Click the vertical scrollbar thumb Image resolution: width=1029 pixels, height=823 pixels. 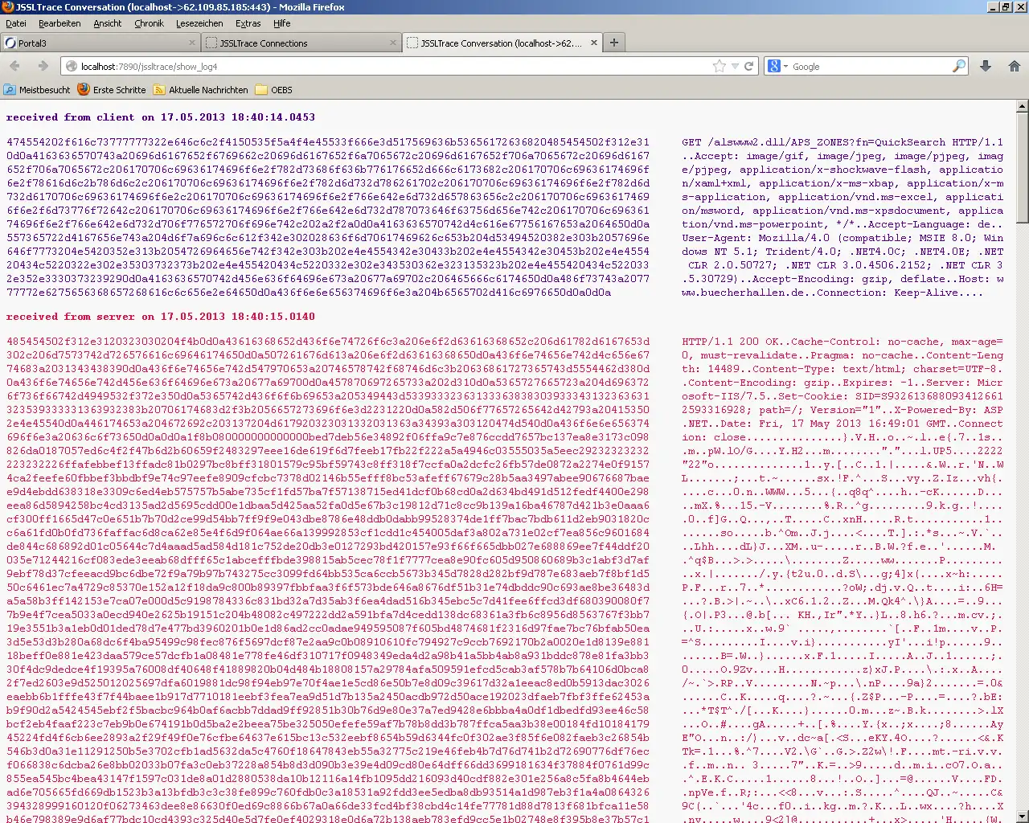[x=1022, y=167]
